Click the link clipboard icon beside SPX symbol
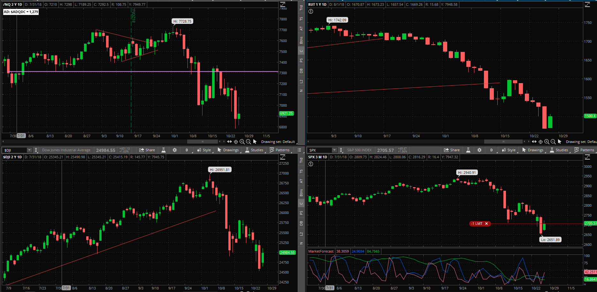597x292 pixels. click(x=341, y=150)
